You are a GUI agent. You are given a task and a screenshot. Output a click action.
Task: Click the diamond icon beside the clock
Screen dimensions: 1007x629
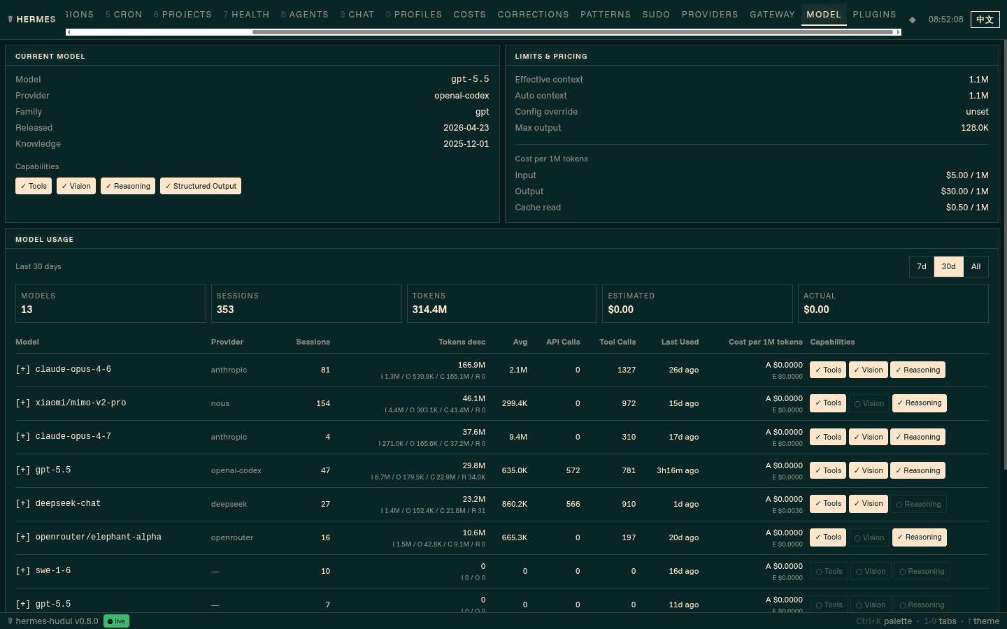click(912, 20)
